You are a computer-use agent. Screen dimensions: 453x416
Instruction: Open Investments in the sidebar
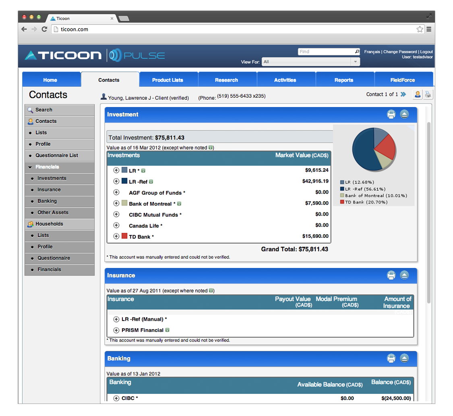60,178
